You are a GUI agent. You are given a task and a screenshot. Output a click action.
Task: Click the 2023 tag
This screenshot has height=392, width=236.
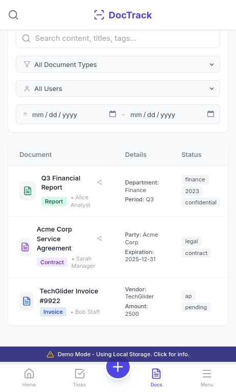point(192,191)
